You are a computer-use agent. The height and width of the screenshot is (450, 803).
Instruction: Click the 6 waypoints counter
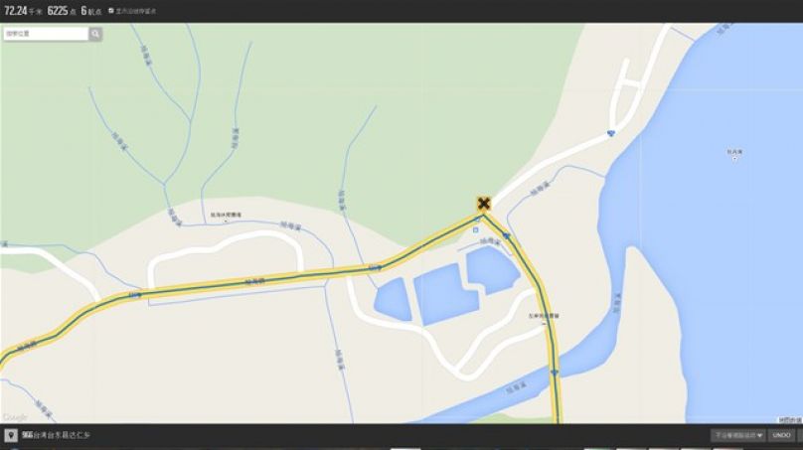tap(91, 11)
